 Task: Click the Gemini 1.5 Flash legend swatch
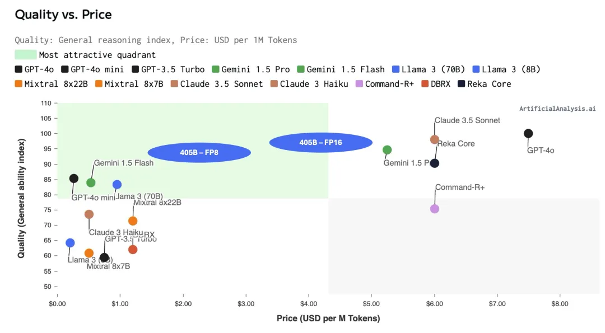pos(301,69)
